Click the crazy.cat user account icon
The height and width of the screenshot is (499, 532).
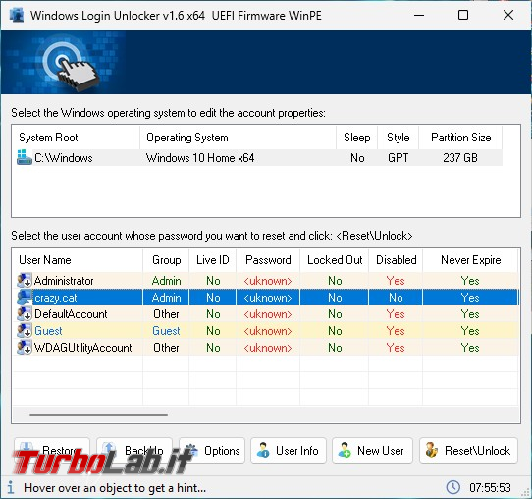point(25,298)
